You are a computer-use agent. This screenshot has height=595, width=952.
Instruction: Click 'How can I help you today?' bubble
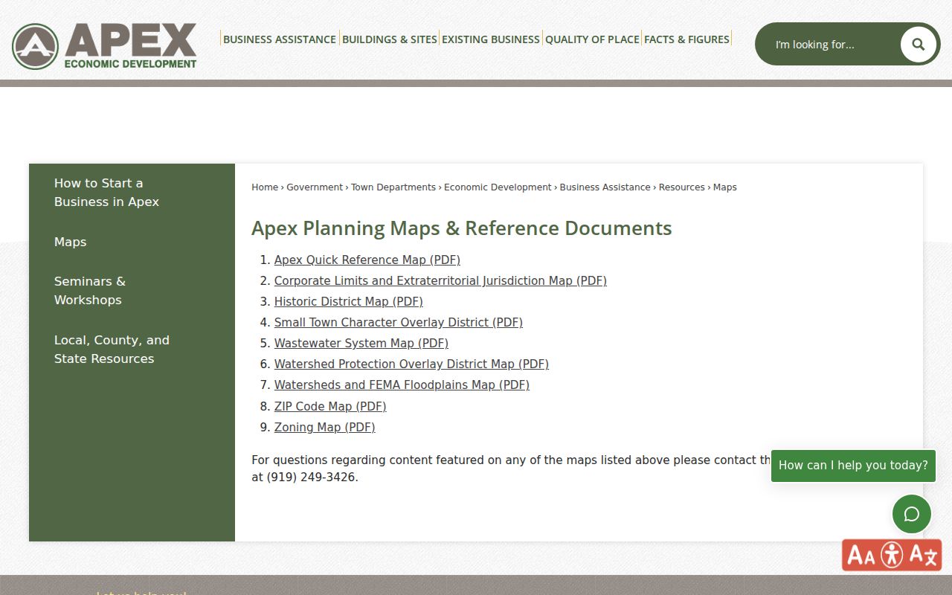click(x=853, y=465)
